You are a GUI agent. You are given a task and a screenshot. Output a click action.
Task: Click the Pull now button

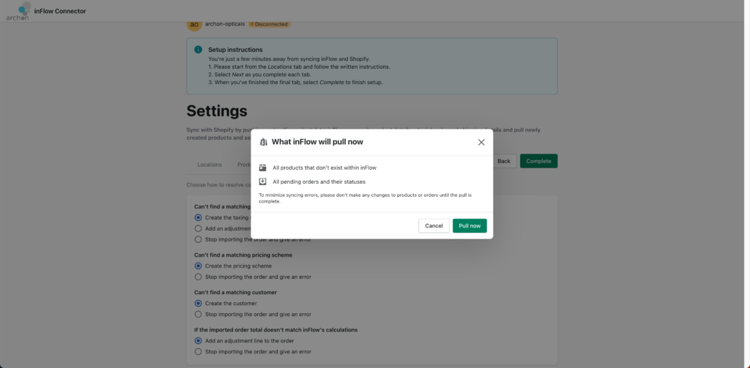[x=469, y=225]
